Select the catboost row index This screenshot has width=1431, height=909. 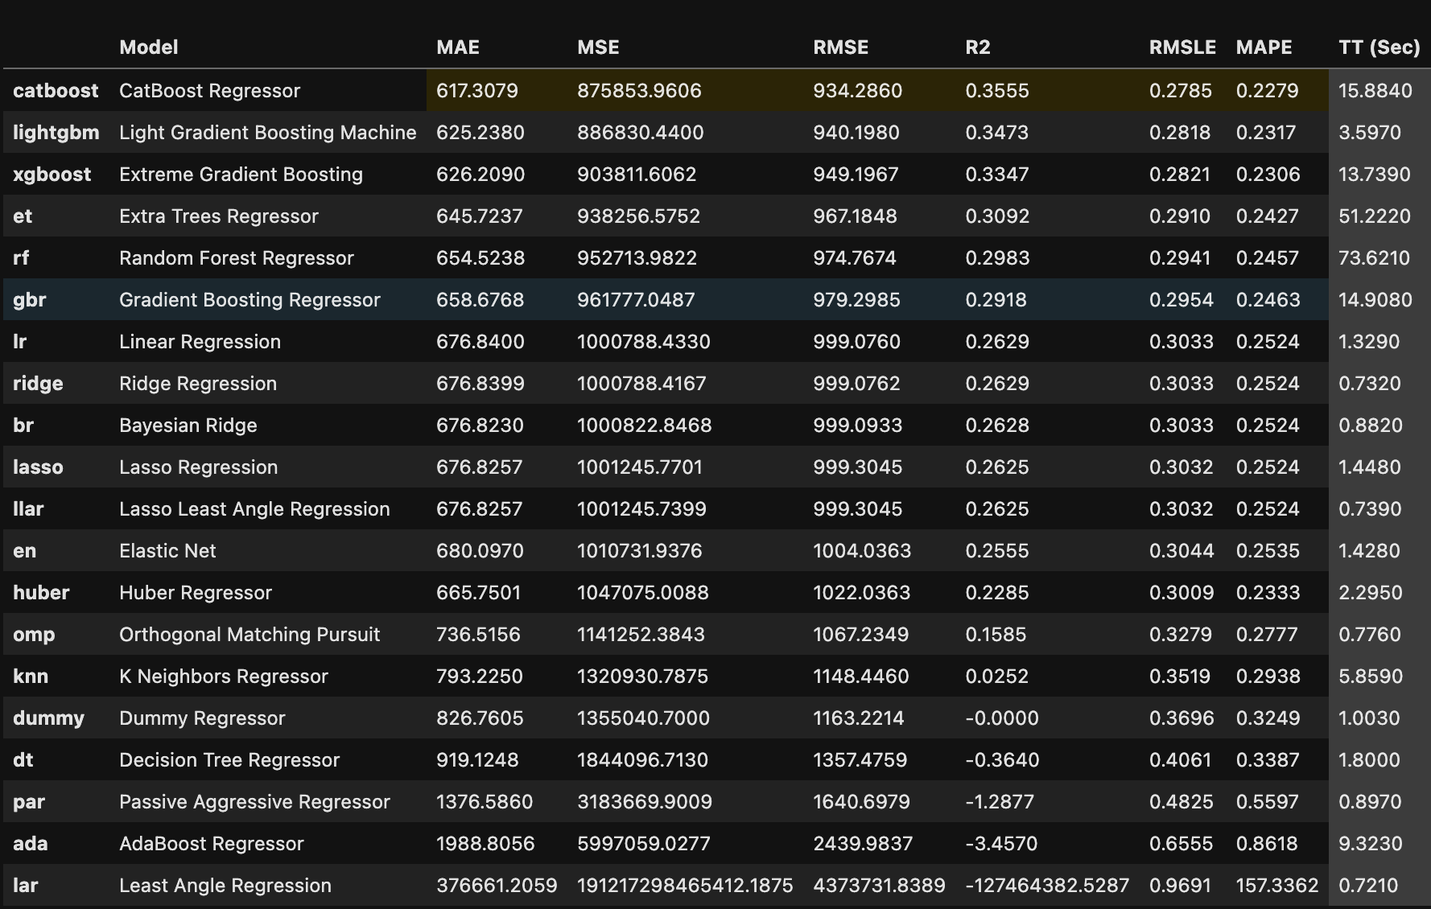56,91
